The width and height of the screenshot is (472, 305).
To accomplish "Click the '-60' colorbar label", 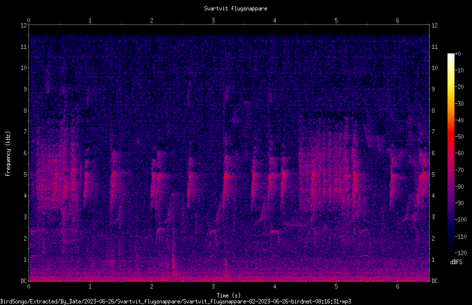I will 459,153.
